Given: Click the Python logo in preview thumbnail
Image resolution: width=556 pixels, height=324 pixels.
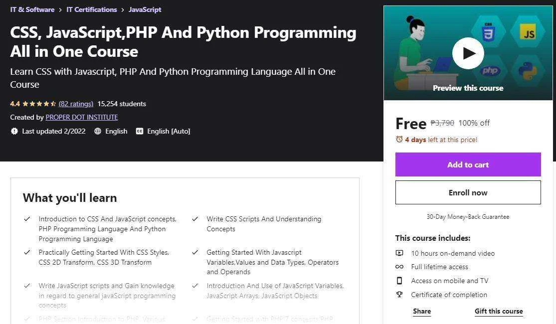Looking at the screenshot, I should 527,71.
